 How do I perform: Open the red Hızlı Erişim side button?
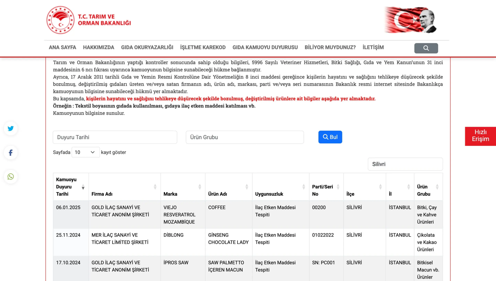click(x=480, y=136)
